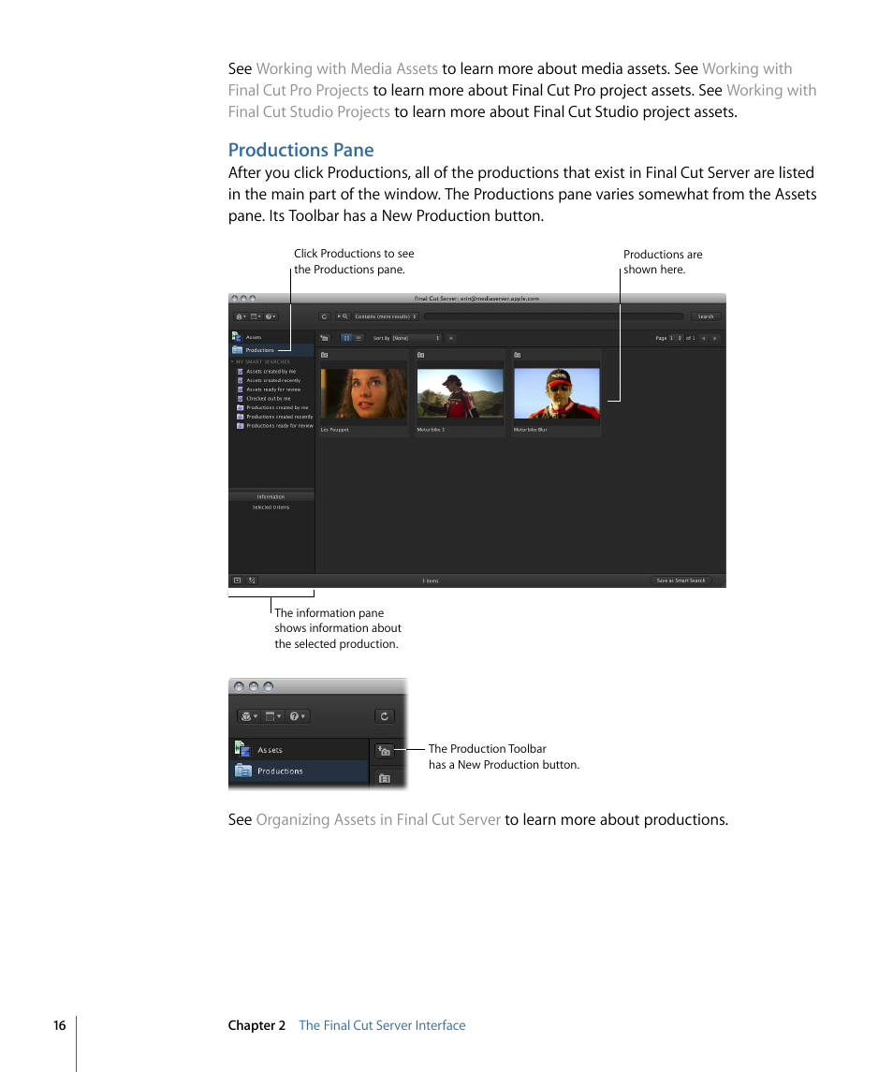
Task: Open the Server menu in the main window toolbar
Action: coord(241,316)
